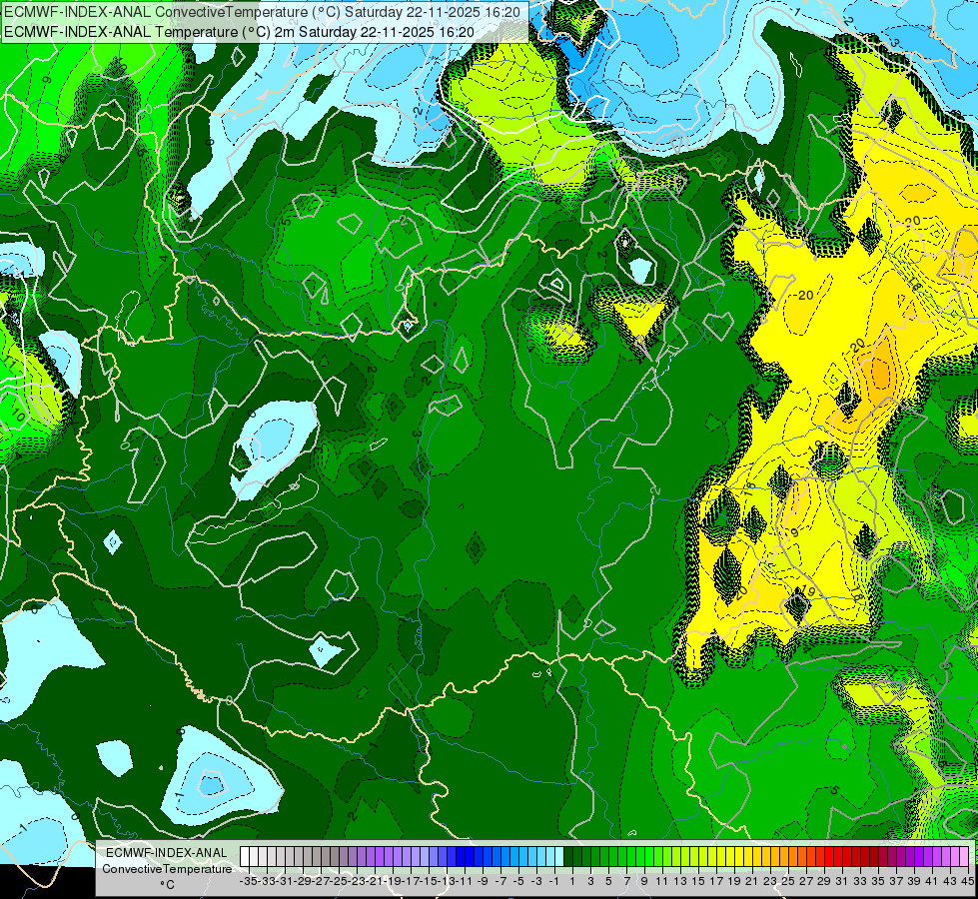Select the red swatch above legend value 31
978x899 pixels.
click(x=838, y=856)
